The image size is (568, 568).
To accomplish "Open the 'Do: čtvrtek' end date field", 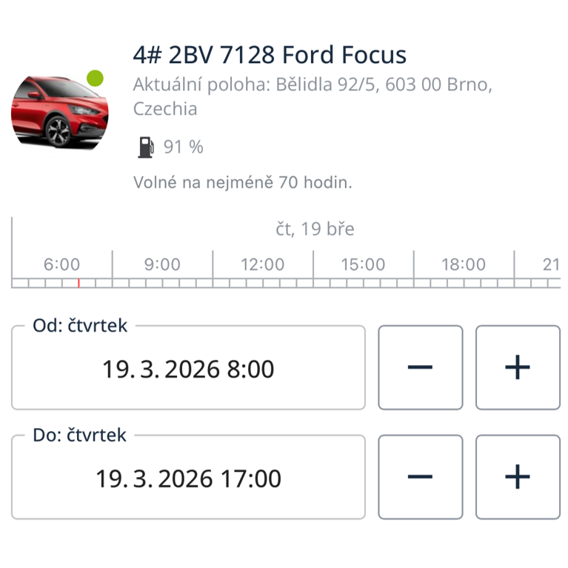I will click(x=188, y=478).
